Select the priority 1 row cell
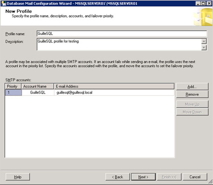Image resolution: width=213 pixels, height=185 pixels. (13, 92)
